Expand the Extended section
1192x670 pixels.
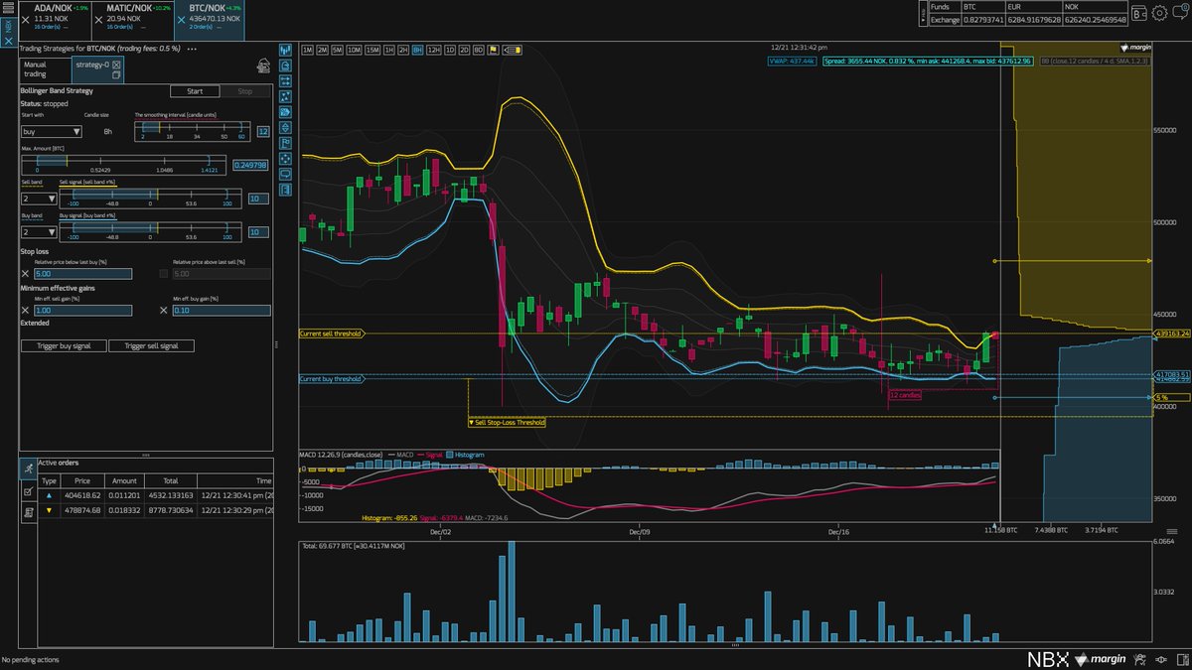pos(35,323)
